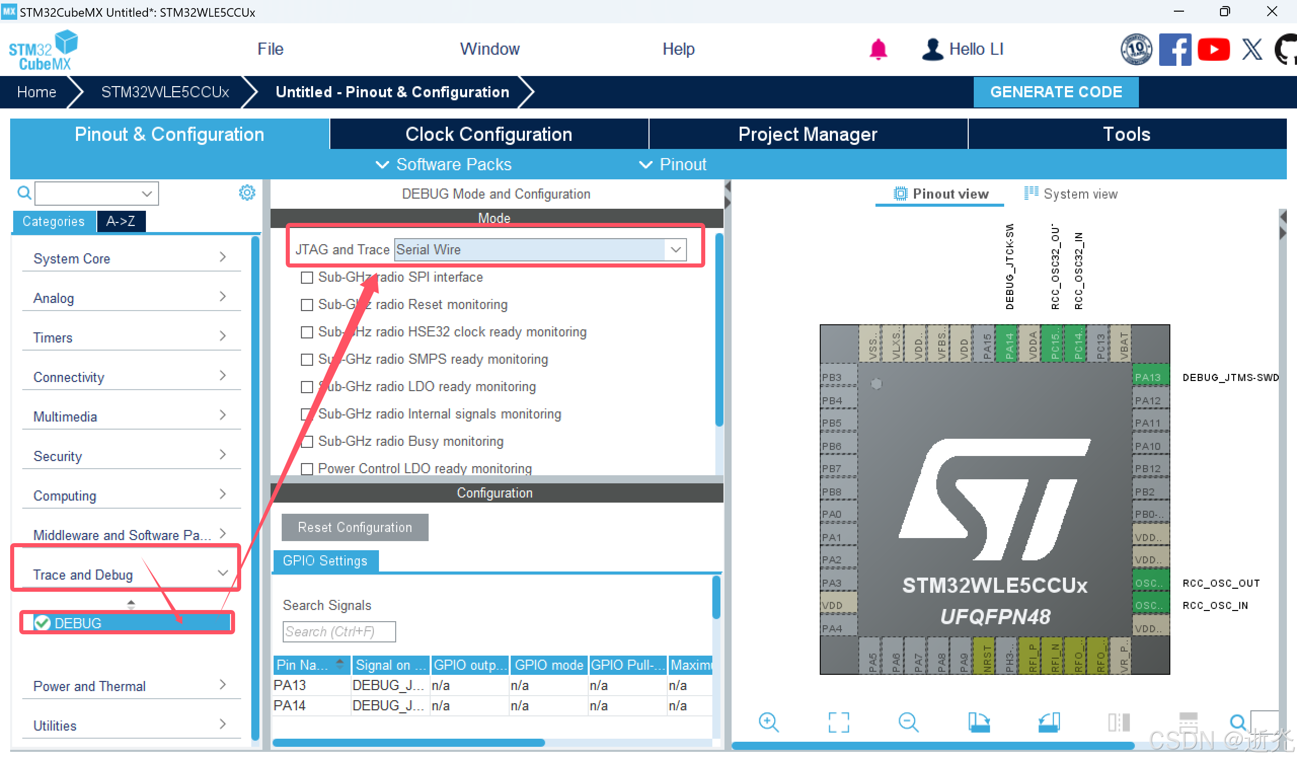Image resolution: width=1297 pixels, height=762 pixels.
Task: Switch categories to A->Z sorting
Action: point(121,221)
